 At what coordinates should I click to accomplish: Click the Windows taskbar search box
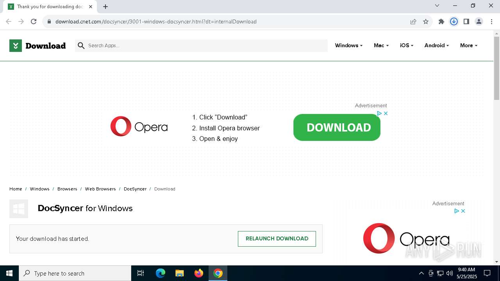[75, 273]
